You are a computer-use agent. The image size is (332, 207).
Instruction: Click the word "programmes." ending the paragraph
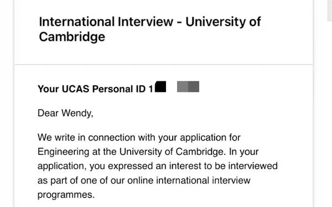66,195
